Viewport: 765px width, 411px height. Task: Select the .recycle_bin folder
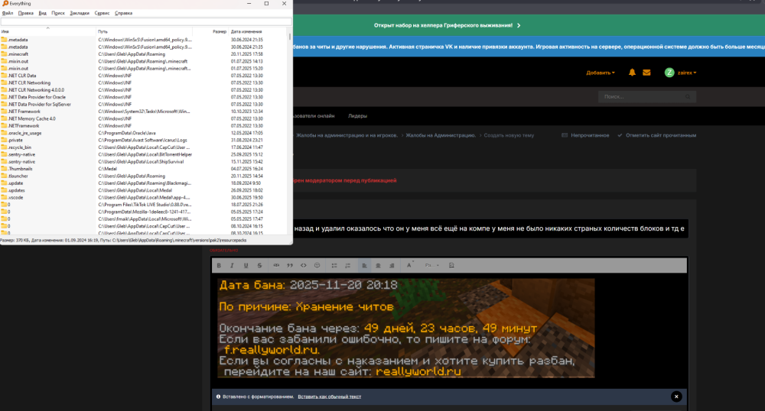pos(144,147)
